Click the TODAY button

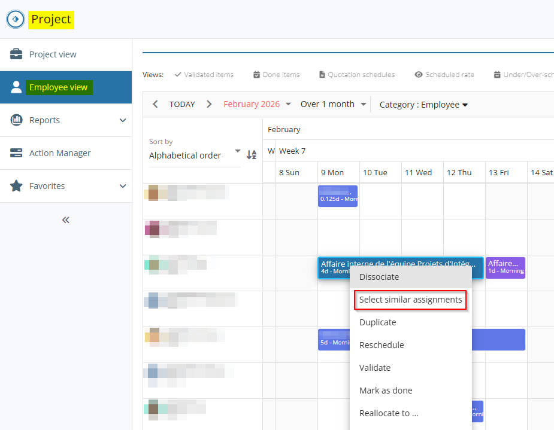[182, 104]
